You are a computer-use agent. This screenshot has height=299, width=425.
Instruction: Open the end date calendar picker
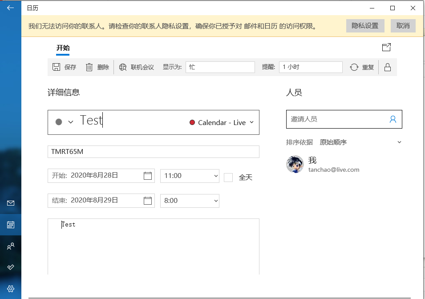[148, 201]
